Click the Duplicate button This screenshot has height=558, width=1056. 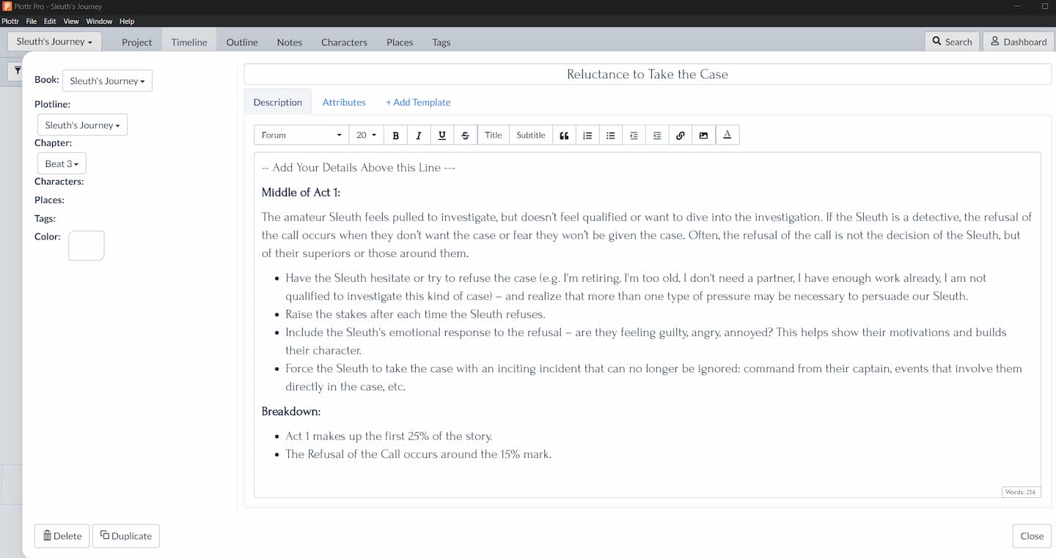pyautogui.click(x=125, y=536)
